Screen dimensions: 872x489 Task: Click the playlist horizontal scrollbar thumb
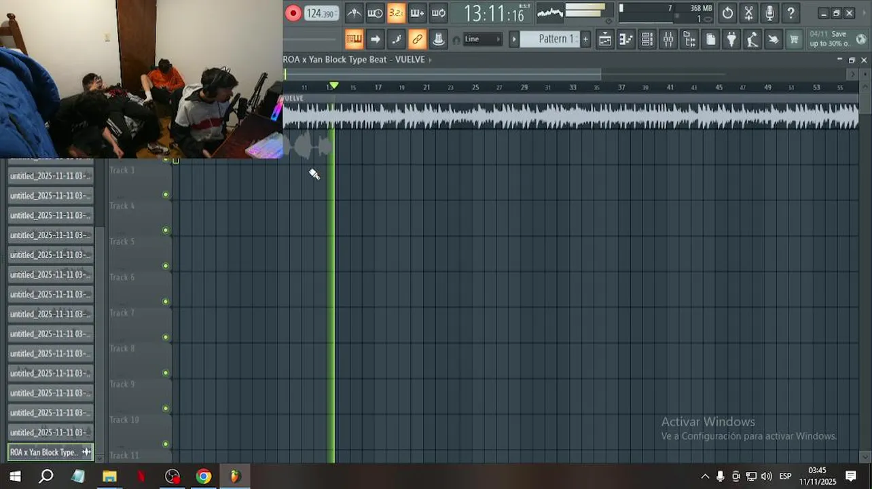442,73
